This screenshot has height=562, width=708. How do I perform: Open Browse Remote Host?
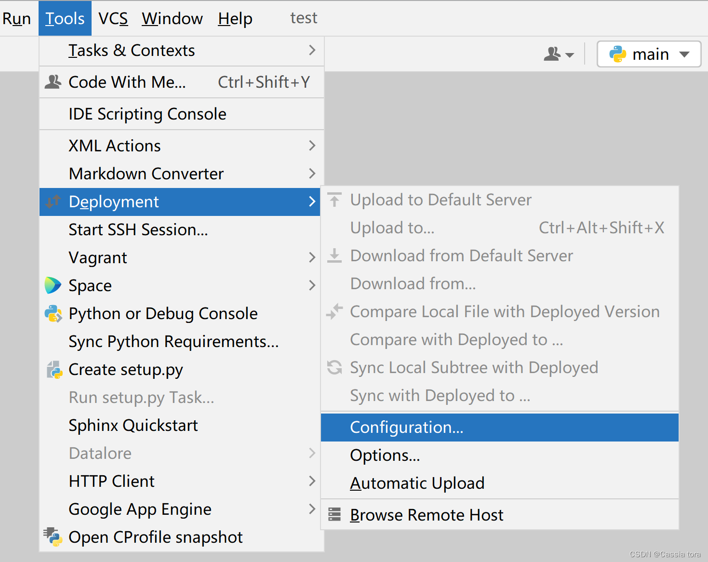500,515
